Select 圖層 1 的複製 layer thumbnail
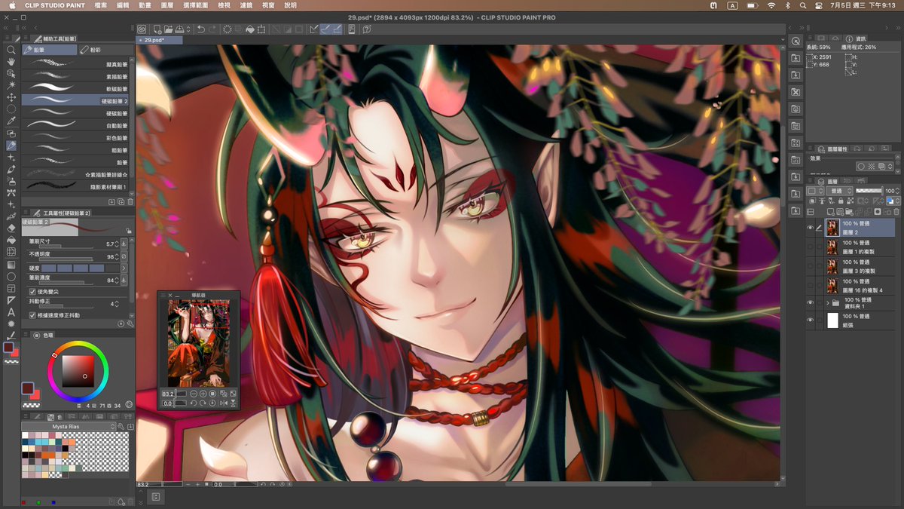904x509 pixels. pyautogui.click(x=832, y=247)
